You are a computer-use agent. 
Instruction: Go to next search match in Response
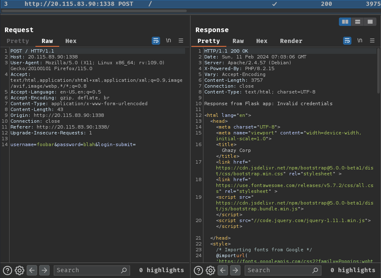(x=235, y=270)
